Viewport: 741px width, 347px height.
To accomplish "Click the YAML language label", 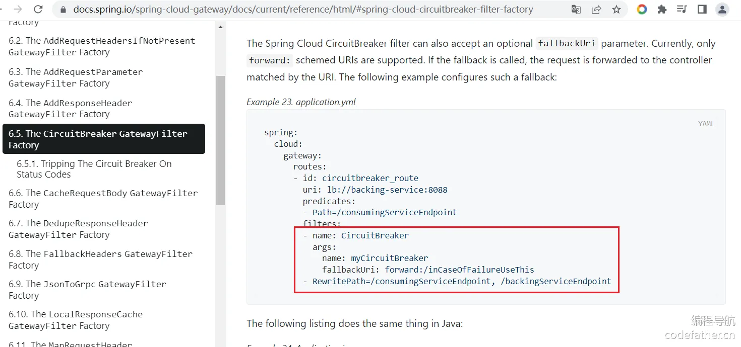I will click(x=706, y=124).
